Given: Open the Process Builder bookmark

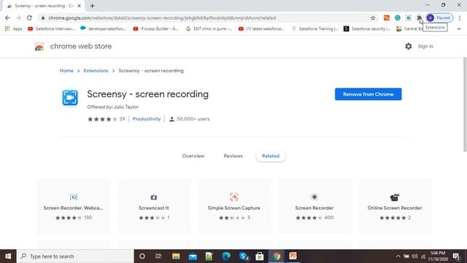Looking at the screenshot, I should tap(155, 28).
